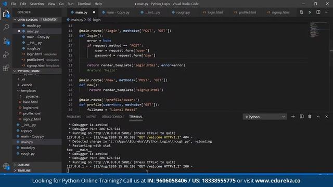The width and height of the screenshot is (333, 187).
Task: Show the Debug Console panel tab
Action: point(113,116)
